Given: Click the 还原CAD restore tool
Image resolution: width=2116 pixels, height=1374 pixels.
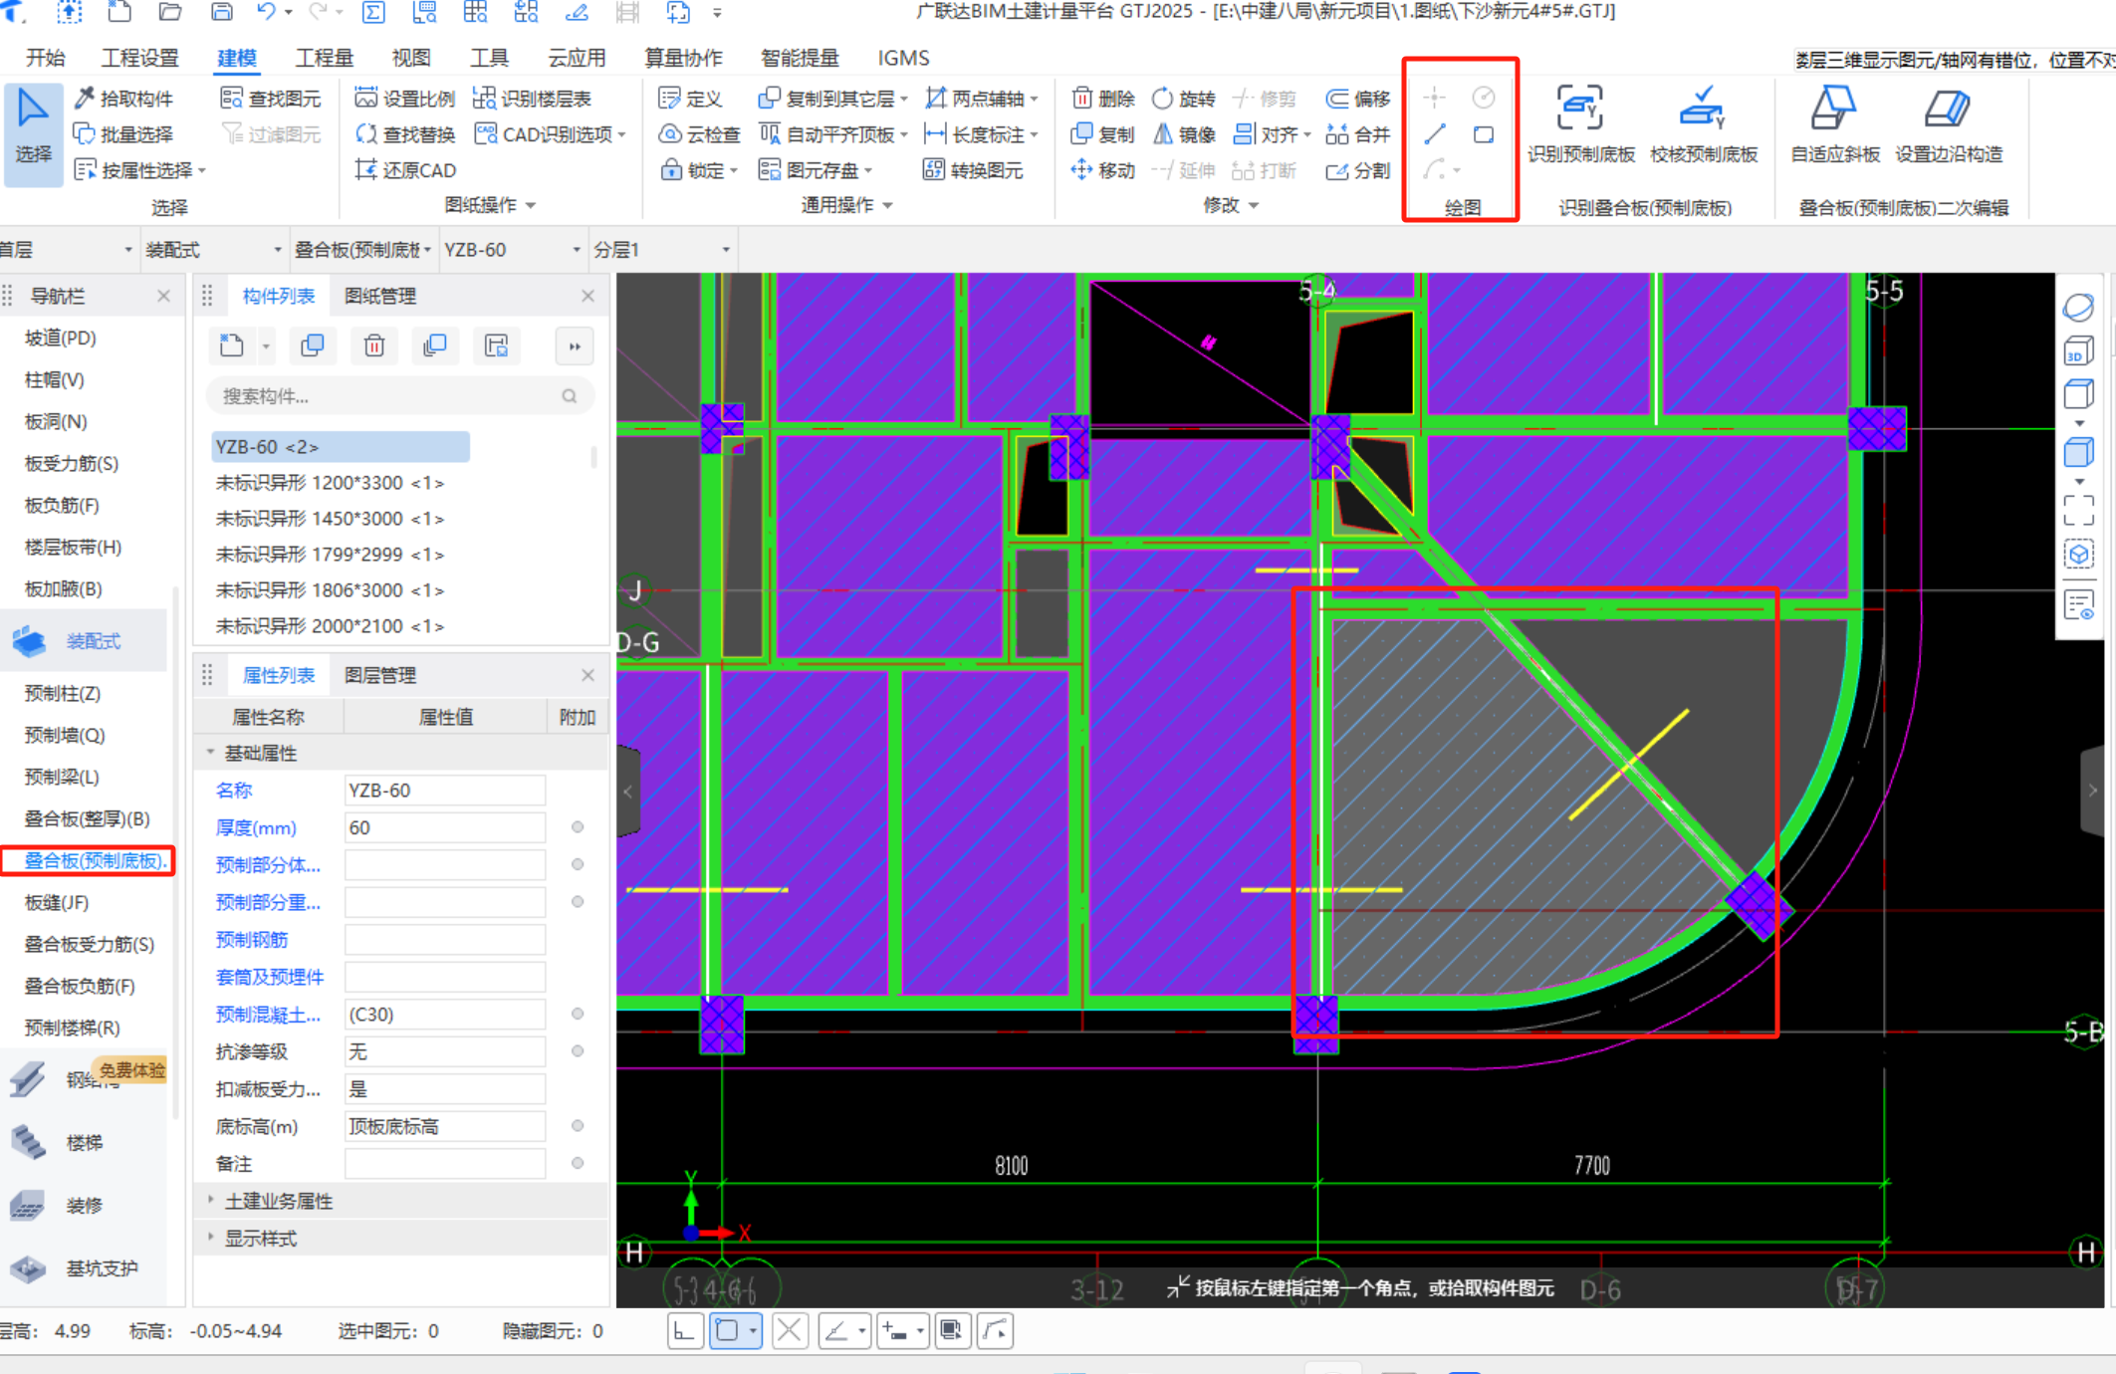Looking at the screenshot, I should [x=405, y=170].
